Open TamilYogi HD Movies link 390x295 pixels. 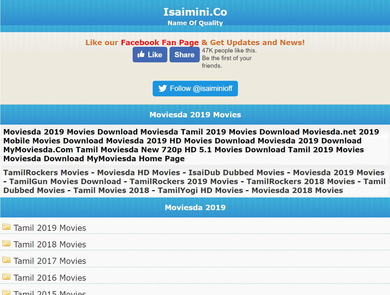tap(200, 191)
